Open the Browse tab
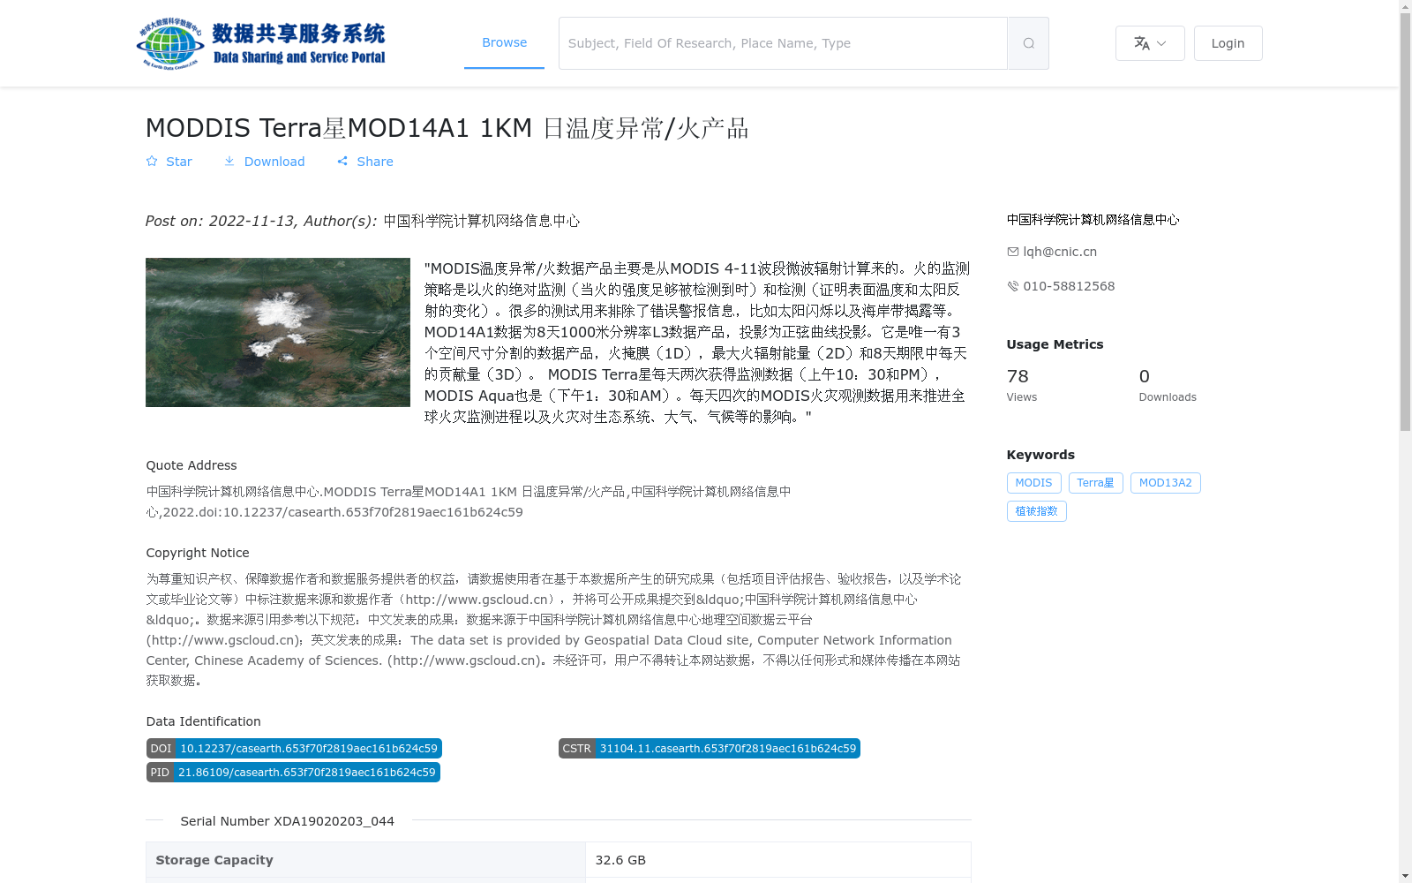Screen dimensions: 1412x883 (x=504, y=43)
